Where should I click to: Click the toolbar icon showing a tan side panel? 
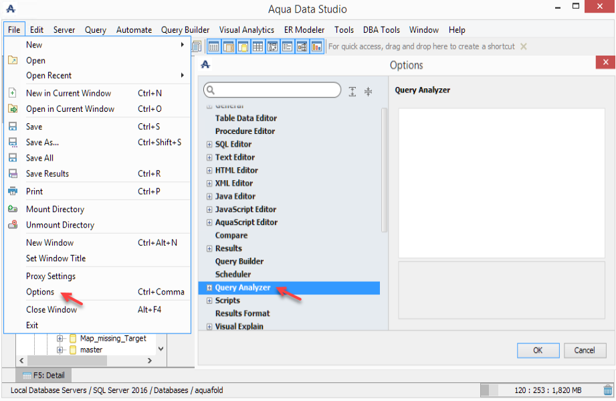(228, 47)
